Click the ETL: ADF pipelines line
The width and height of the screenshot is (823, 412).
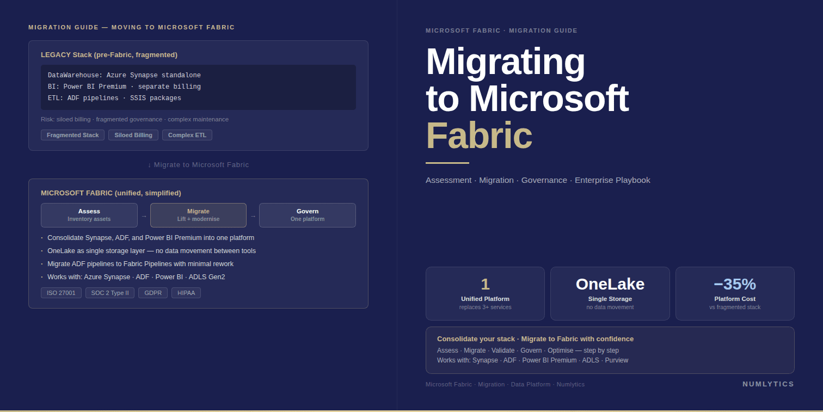[114, 98]
